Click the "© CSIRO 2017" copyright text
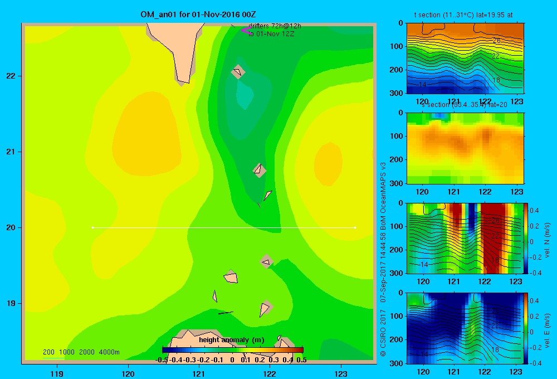This screenshot has height=379, width=557. point(383,333)
